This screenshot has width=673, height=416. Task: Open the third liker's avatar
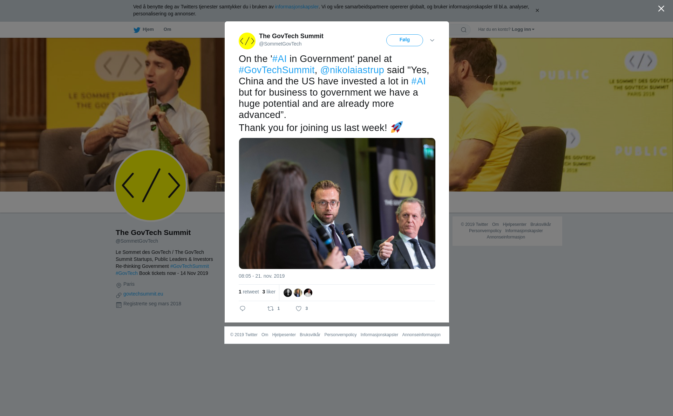coord(308,293)
